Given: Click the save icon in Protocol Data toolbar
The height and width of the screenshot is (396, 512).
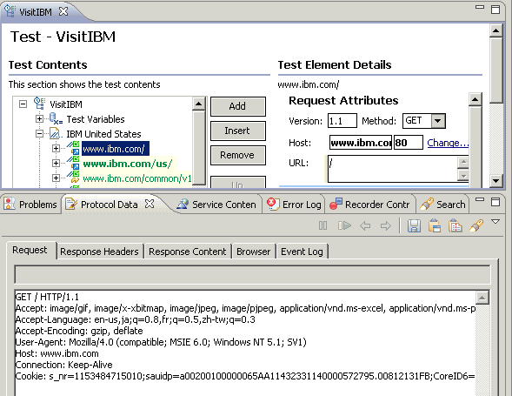Looking at the screenshot, I should tap(414, 225).
